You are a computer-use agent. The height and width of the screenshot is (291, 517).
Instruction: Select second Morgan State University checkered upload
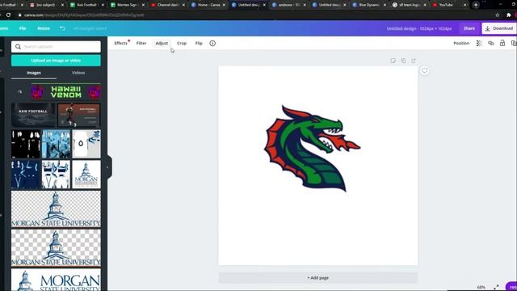click(x=56, y=248)
